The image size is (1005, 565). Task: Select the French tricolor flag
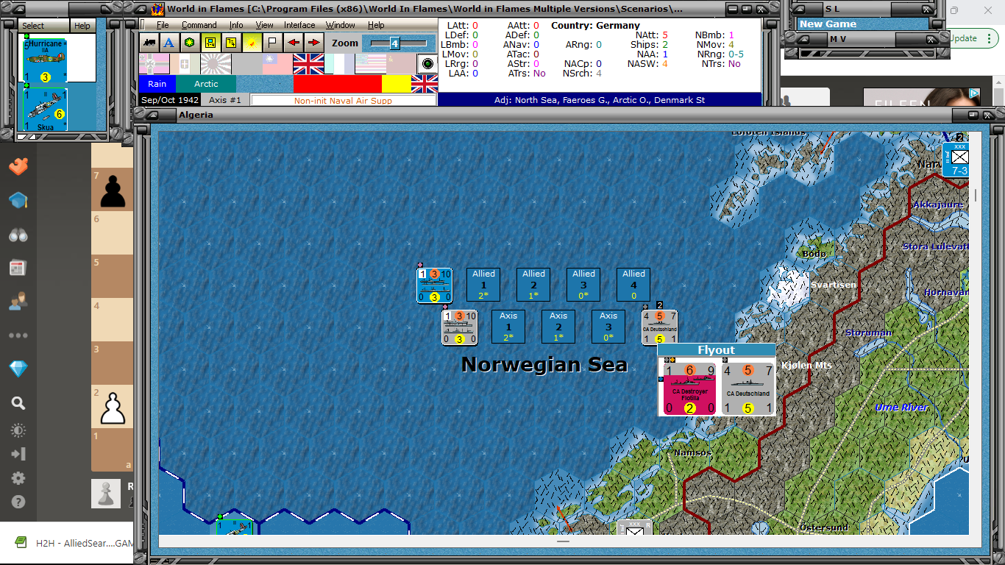click(339, 64)
